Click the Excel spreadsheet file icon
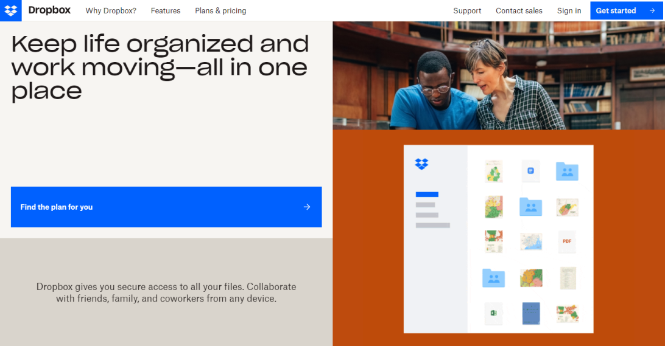The image size is (665, 346). pos(494,313)
